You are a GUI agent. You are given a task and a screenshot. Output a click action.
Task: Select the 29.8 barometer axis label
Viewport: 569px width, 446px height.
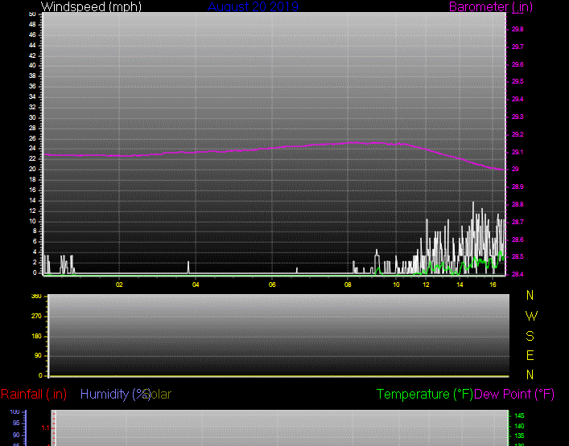(517, 30)
